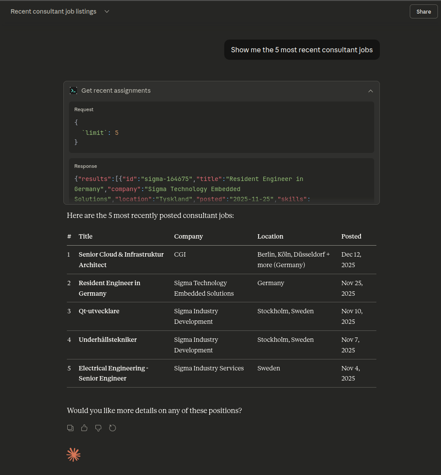Click the Resident Engineer in Germany title

tap(109, 288)
